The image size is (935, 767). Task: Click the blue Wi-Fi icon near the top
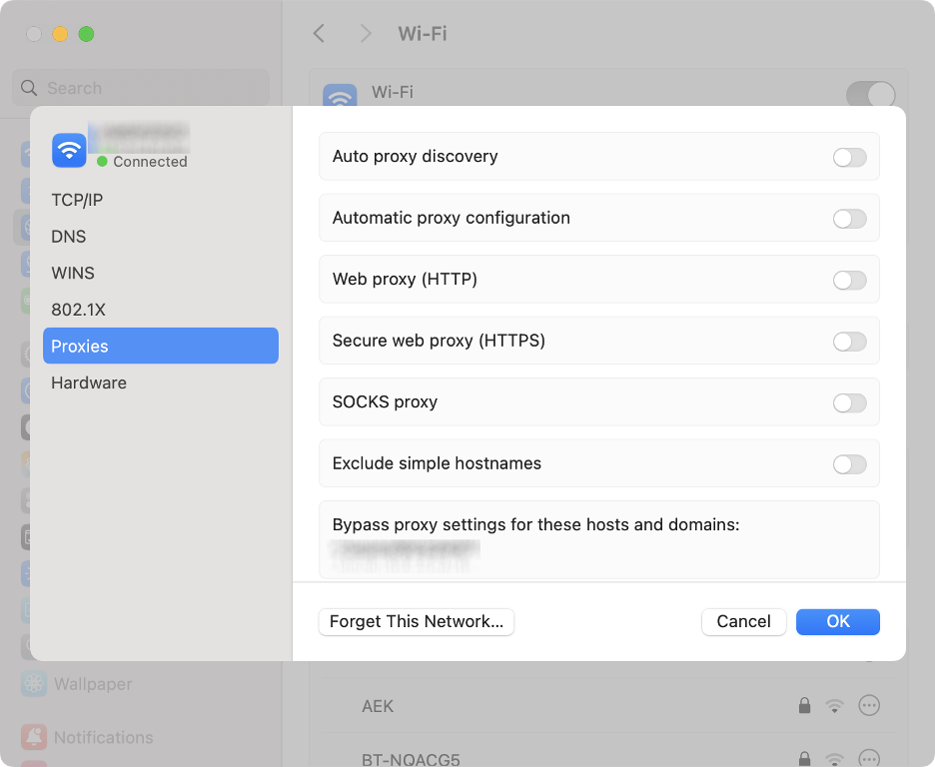coord(339,92)
